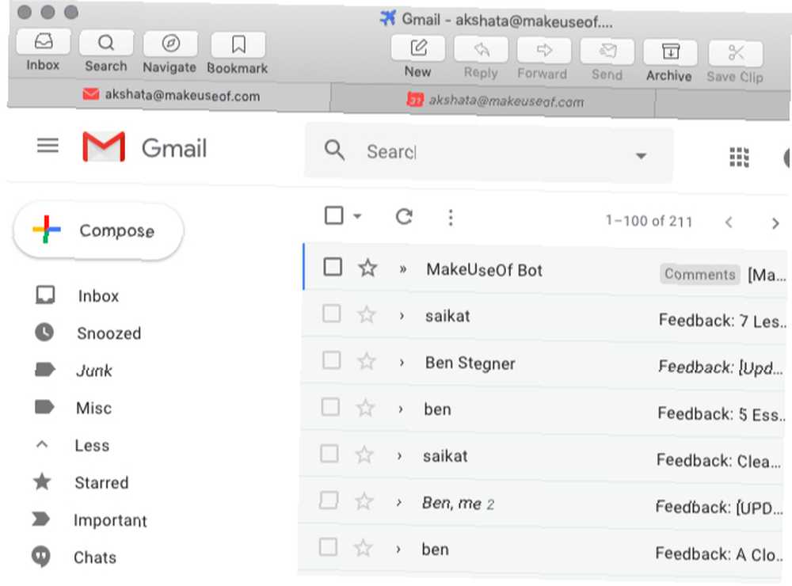Click the Send toolbar icon
Image resolution: width=792 pixels, height=586 pixels.
click(607, 51)
